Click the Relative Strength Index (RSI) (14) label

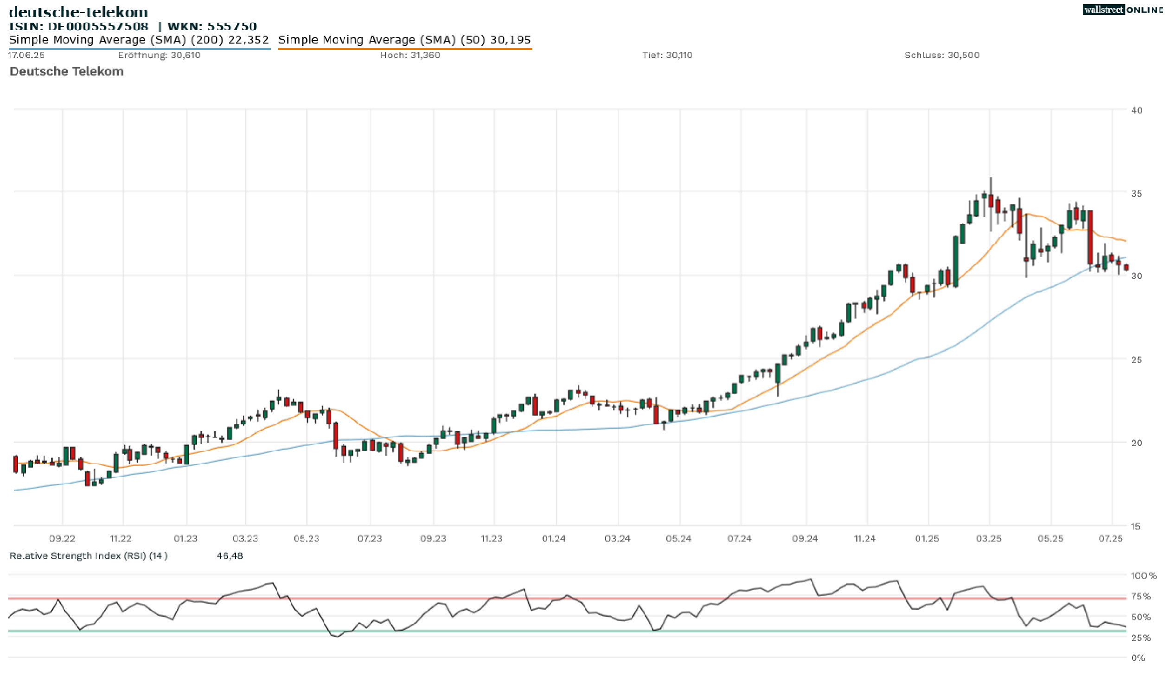(x=89, y=556)
